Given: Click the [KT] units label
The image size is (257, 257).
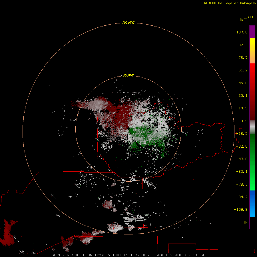Looking at the screenshot, I should click(x=244, y=20).
